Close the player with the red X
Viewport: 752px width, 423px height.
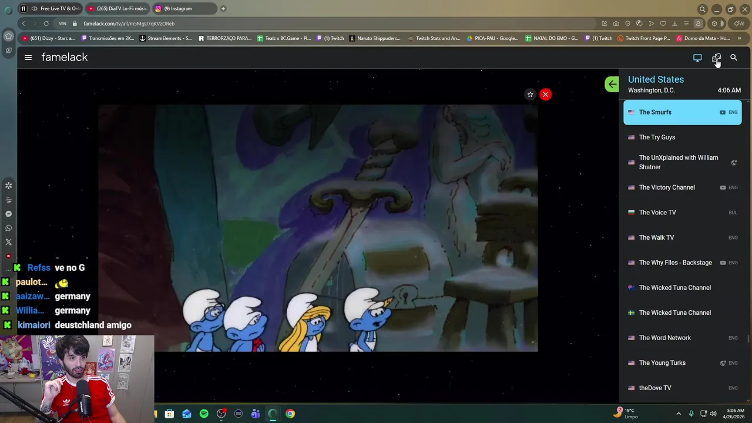click(545, 94)
